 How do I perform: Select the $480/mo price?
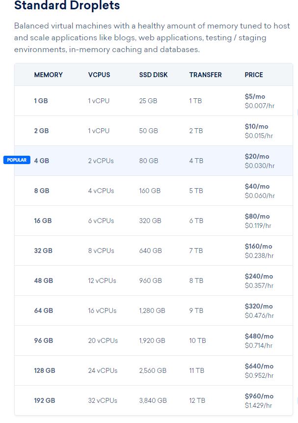coord(259,336)
